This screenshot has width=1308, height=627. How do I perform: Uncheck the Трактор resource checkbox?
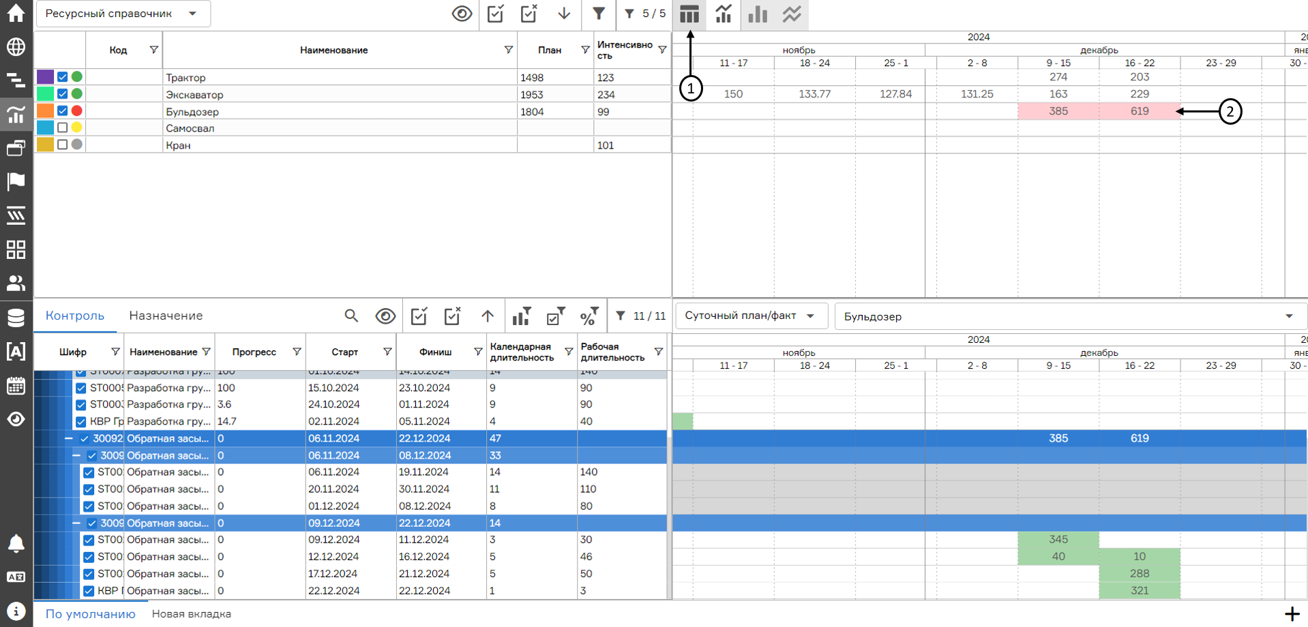63,77
